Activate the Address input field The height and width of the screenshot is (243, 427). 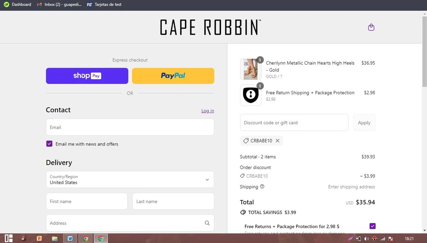(130, 223)
